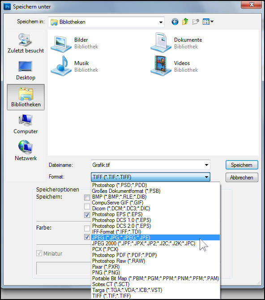
Task: Uncheck the third checked Speichern checkbox
Action: tap(87, 215)
